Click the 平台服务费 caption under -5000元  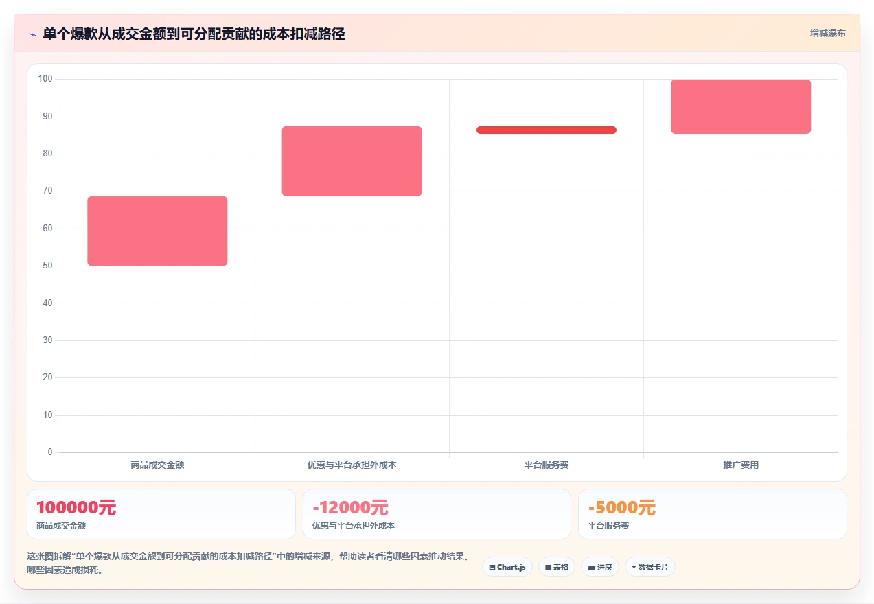tap(609, 526)
